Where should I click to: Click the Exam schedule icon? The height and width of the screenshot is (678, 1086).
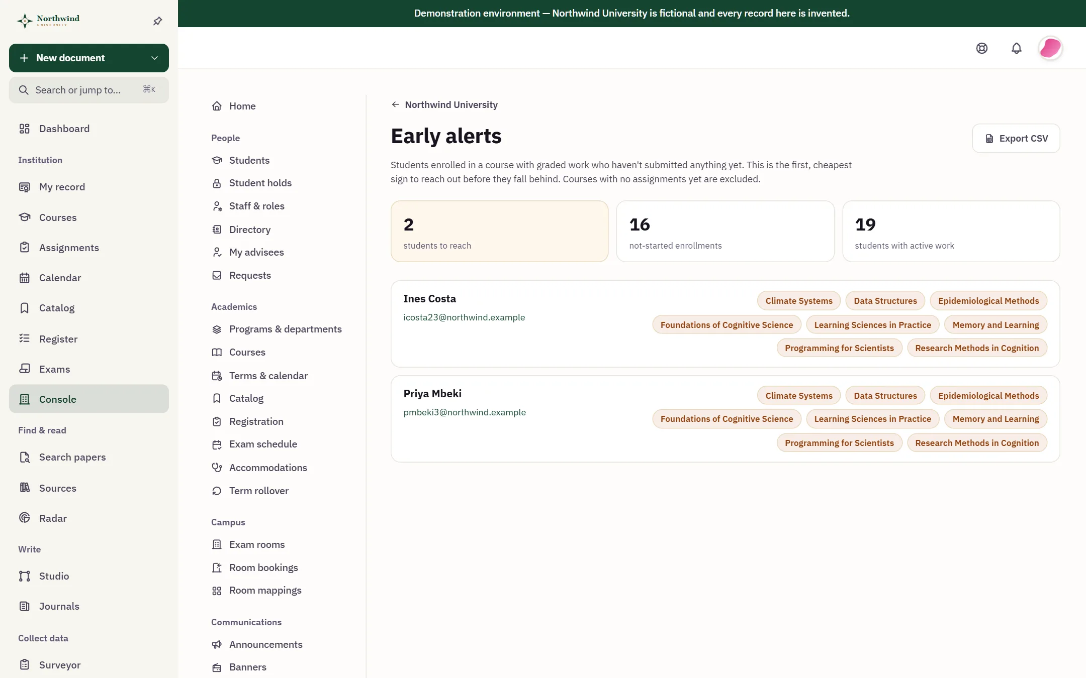217,444
